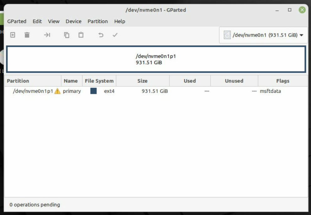
Task: Click the warning icon beside /dev/nvme0n1p1
Action: tap(57, 91)
